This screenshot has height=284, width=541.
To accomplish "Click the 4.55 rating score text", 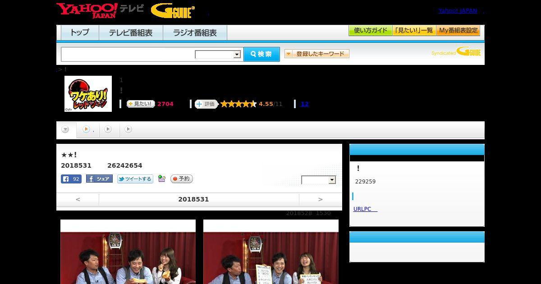I will pyautogui.click(x=266, y=104).
